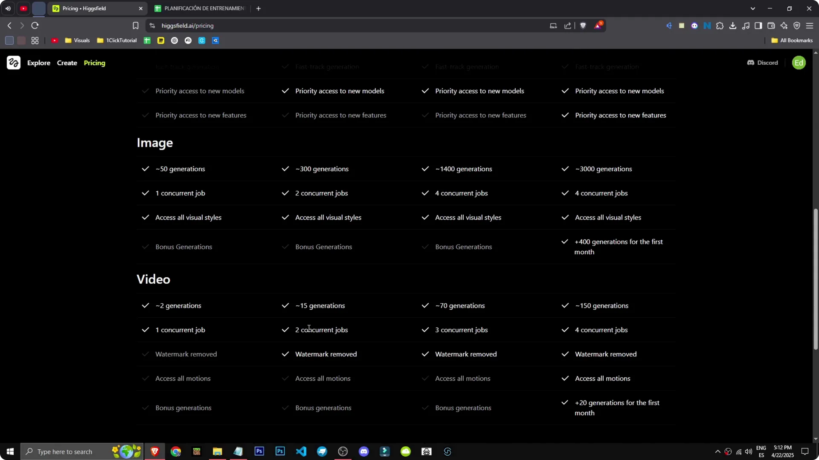Open the Extensions puzzle icon
Screen dimensions: 819x460
(720, 26)
